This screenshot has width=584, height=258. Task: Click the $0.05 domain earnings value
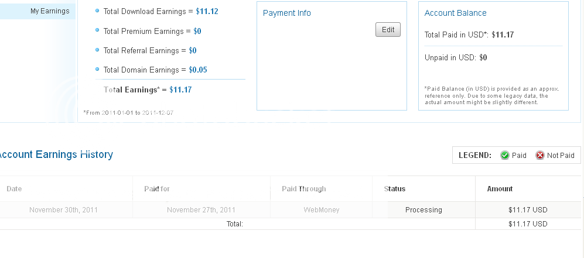pos(198,70)
